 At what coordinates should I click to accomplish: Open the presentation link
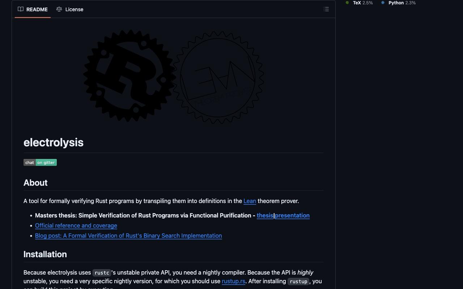(x=292, y=216)
